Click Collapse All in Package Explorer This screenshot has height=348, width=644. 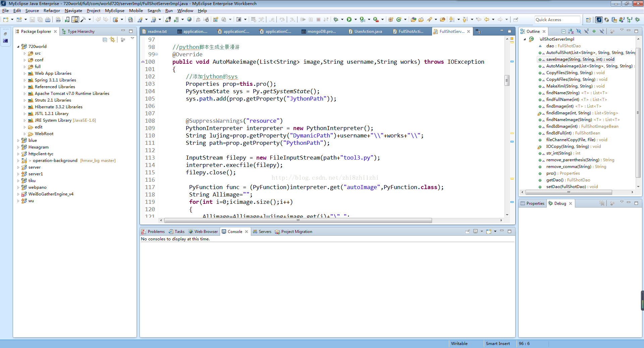coord(105,40)
